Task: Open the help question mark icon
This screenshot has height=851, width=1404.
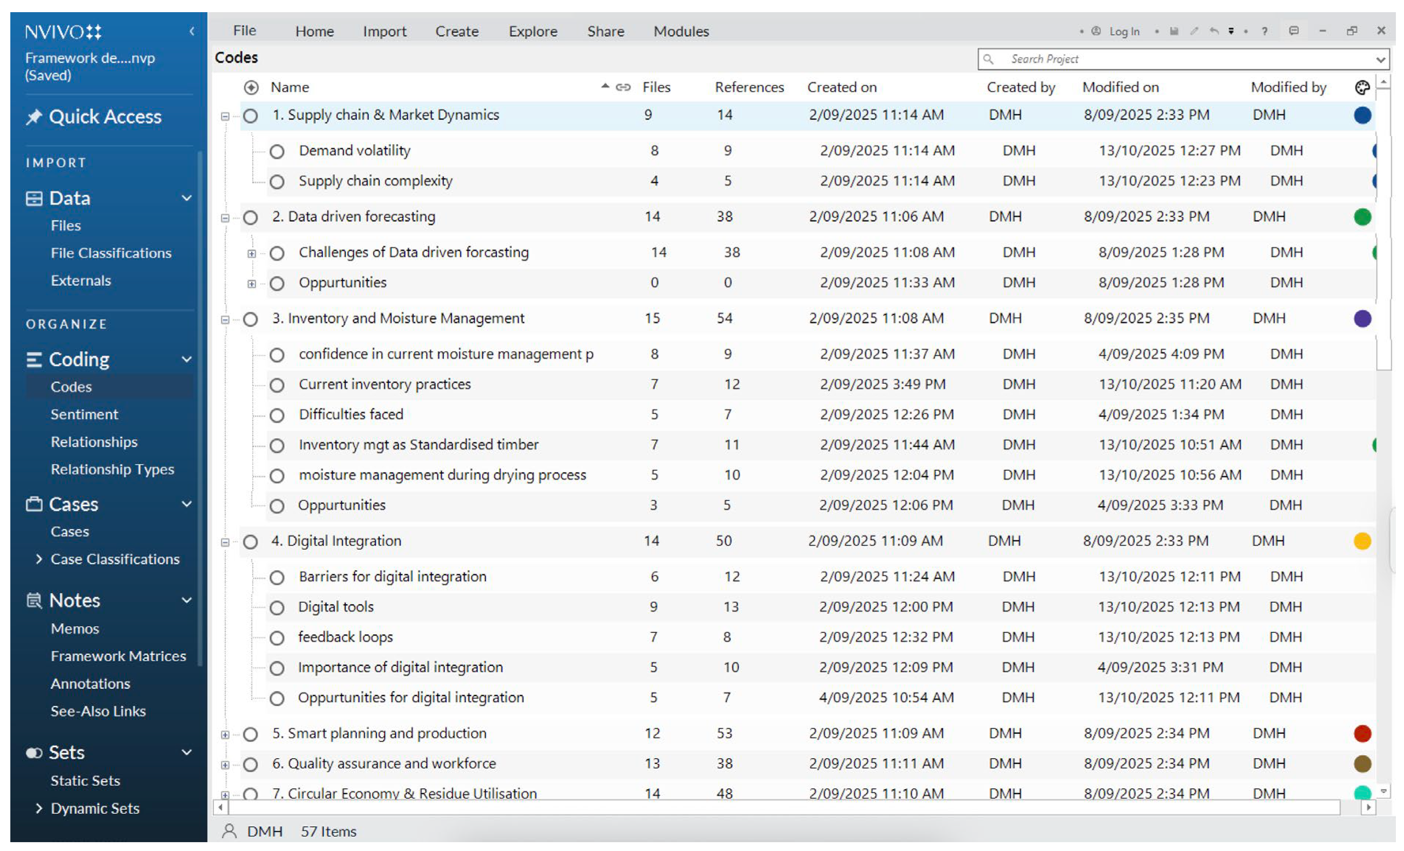Action: click(1264, 31)
